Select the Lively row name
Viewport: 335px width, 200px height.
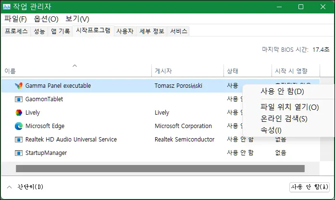click(x=33, y=113)
